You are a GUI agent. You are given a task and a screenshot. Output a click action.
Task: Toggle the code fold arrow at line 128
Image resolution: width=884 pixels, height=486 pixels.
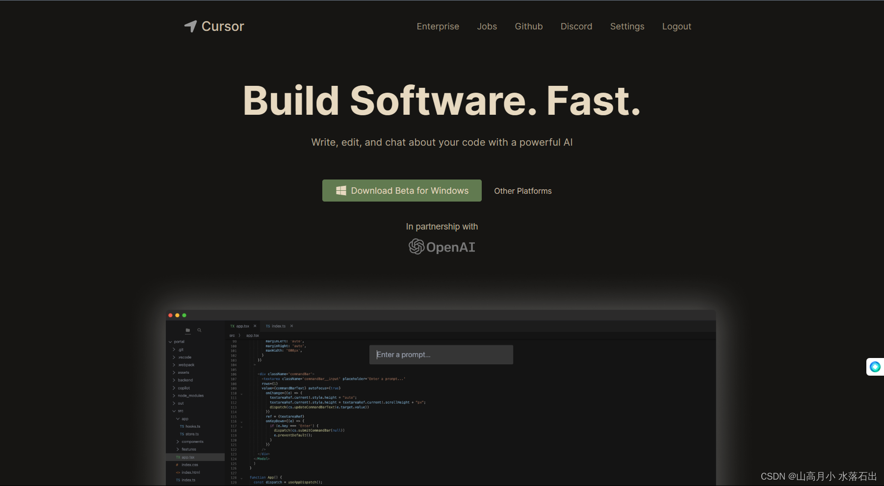(241, 478)
